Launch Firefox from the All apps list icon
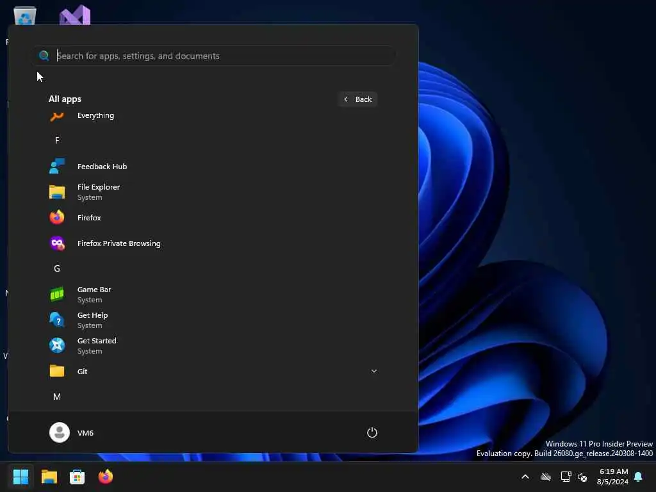This screenshot has width=656, height=492. 57,218
